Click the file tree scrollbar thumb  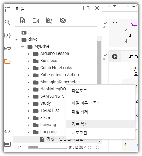pyautogui.click(x=99, y=63)
